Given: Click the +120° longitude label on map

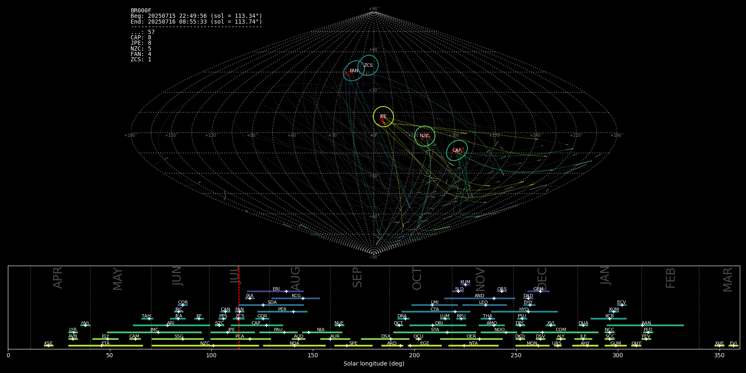Looking at the screenshot, I should (x=211, y=136).
